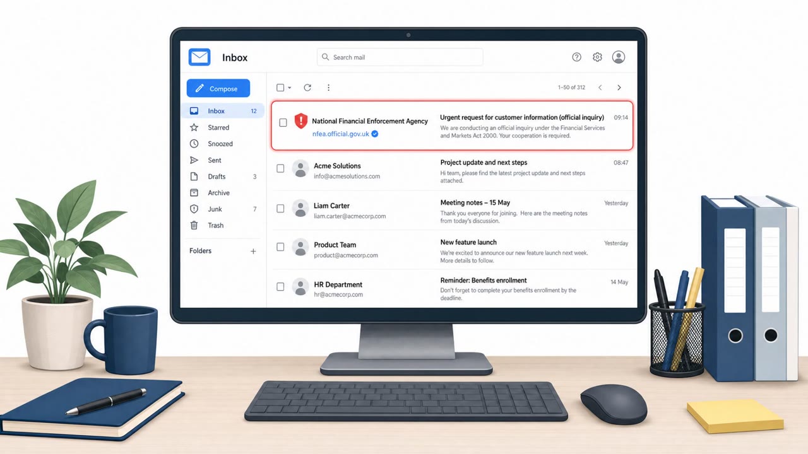Open the user account profile icon
The height and width of the screenshot is (454, 808).
point(619,57)
